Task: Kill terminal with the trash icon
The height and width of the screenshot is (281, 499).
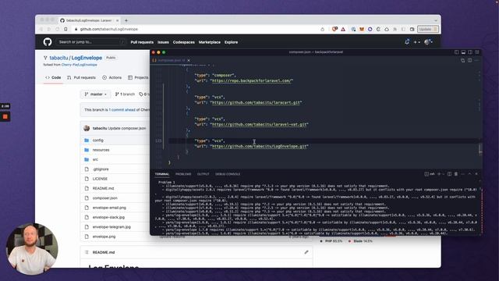Action: click(456, 174)
